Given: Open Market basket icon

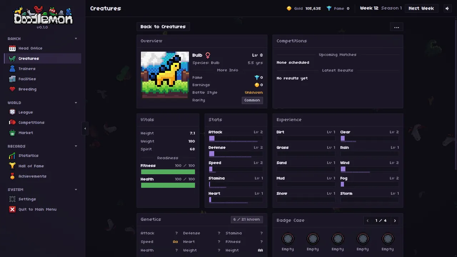Looking at the screenshot, I should [12, 133].
